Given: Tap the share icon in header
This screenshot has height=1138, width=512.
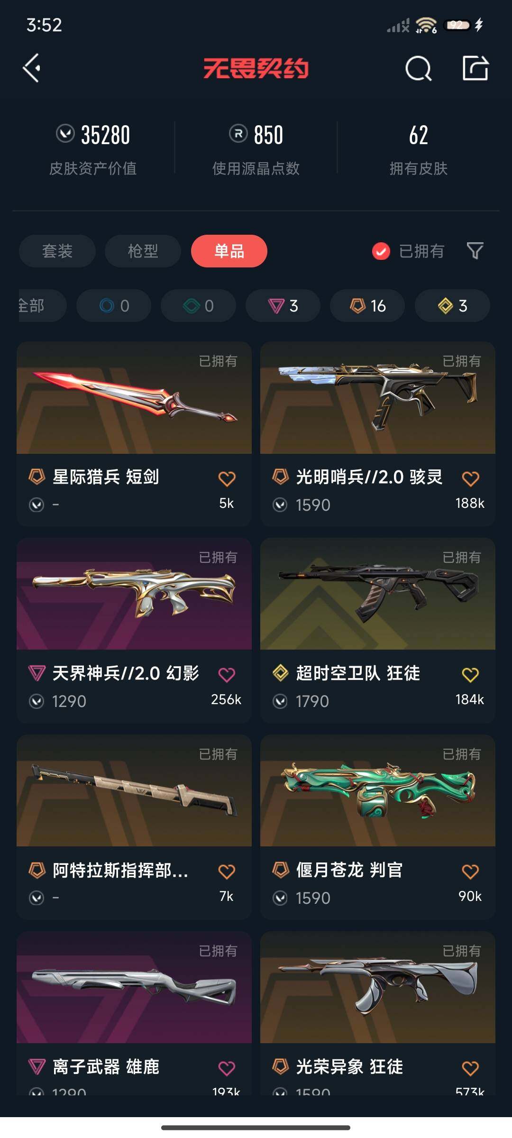Looking at the screenshot, I should (x=475, y=68).
